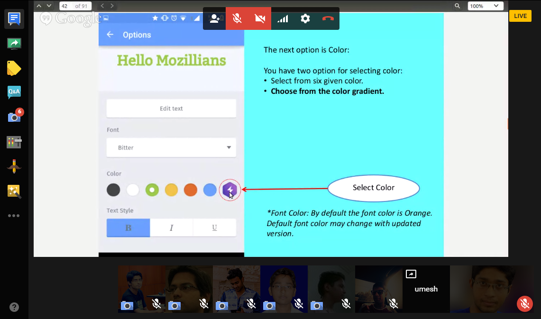Show more apps with the three dots

(14, 216)
